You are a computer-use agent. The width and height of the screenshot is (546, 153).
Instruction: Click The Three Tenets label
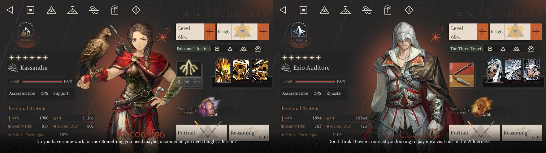466,49
